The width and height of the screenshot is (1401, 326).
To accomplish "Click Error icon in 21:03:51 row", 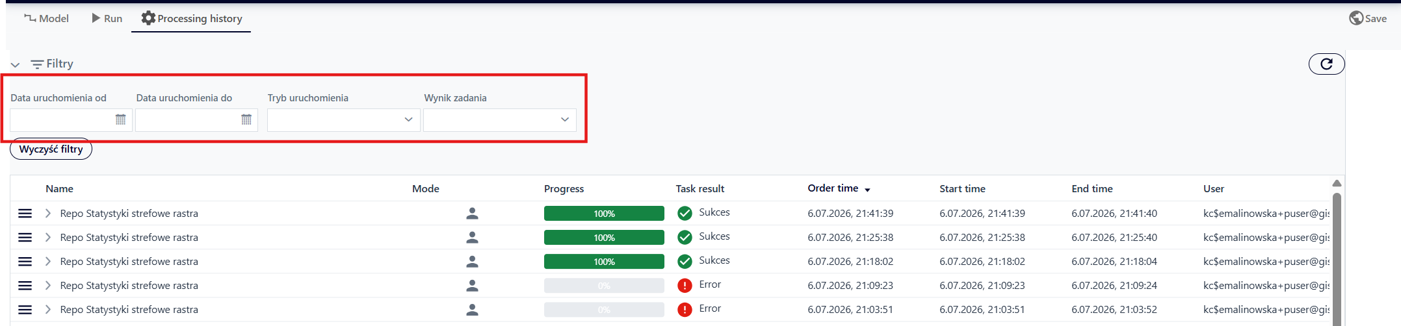I will [685, 309].
